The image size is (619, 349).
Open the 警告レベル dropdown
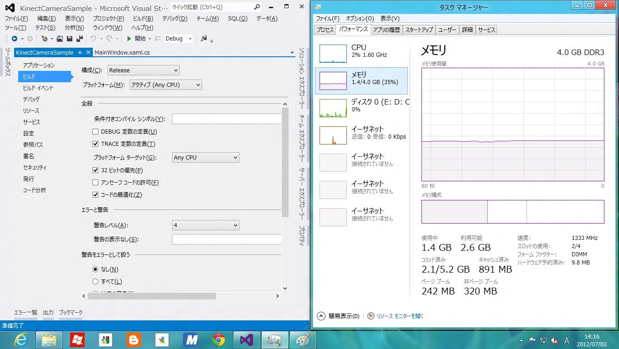(x=206, y=225)
